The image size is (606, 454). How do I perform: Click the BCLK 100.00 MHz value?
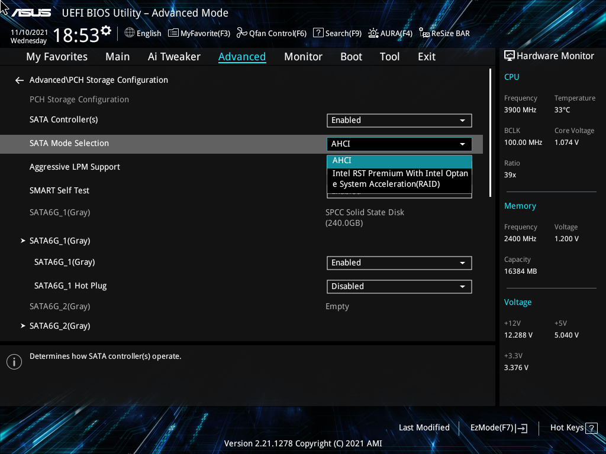(x=523, y=142)
